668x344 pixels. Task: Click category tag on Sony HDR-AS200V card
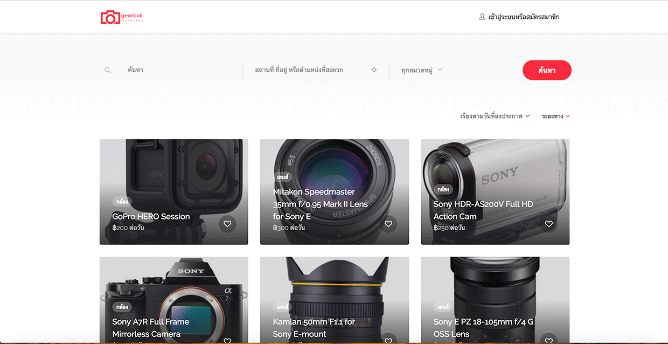pyautogui.click(x=443, y=189)
